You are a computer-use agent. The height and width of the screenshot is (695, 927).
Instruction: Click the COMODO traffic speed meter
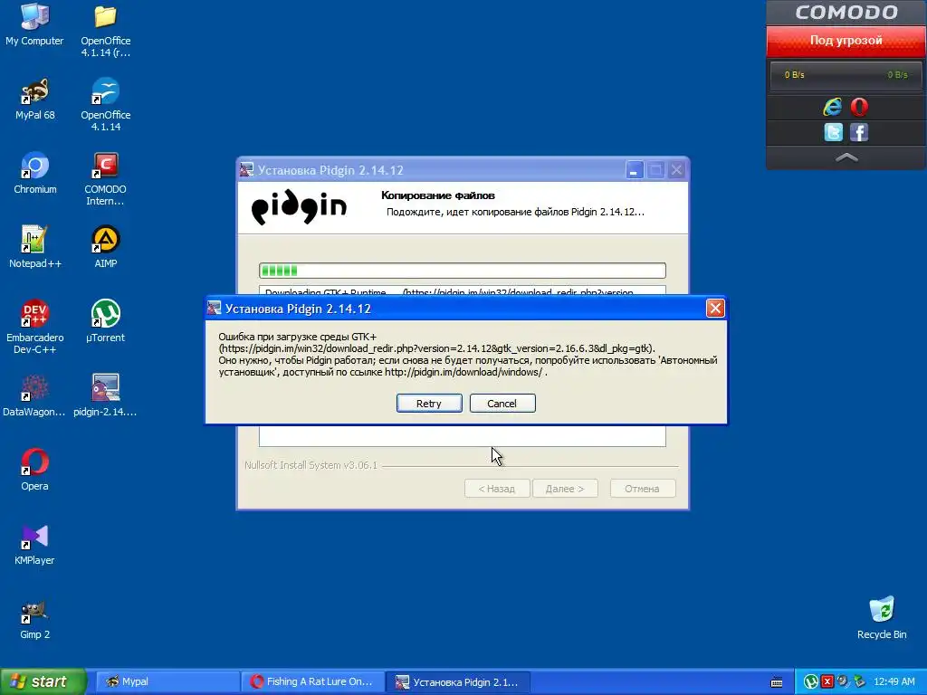pyautogui.click(x=846, y=75)
